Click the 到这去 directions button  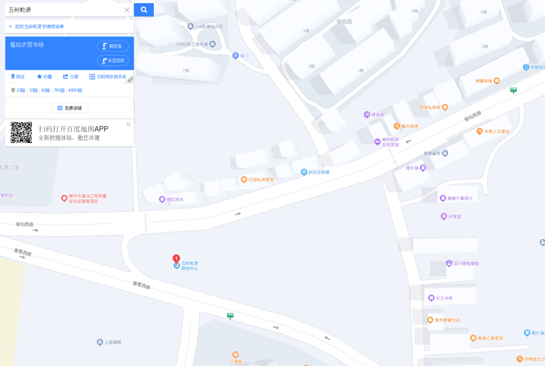pos(113,46)
